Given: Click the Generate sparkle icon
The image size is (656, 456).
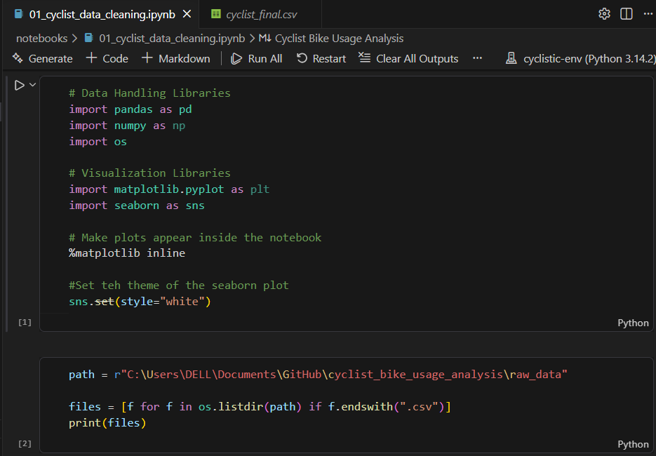Looking at the screenshot, I should pos(17,58).
